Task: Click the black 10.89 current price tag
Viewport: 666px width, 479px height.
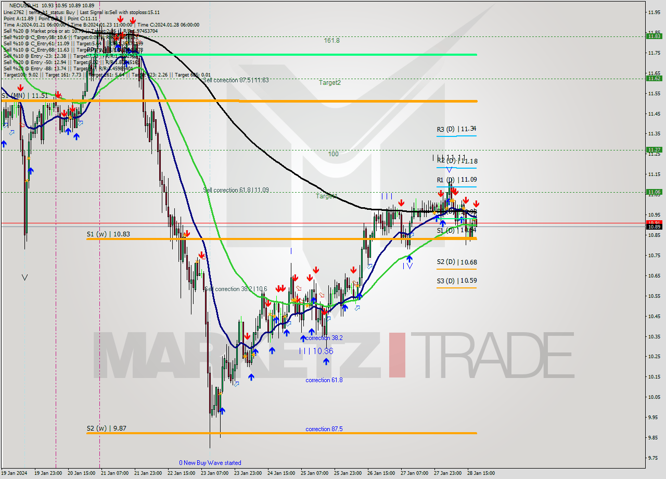Action: point(654,226)
